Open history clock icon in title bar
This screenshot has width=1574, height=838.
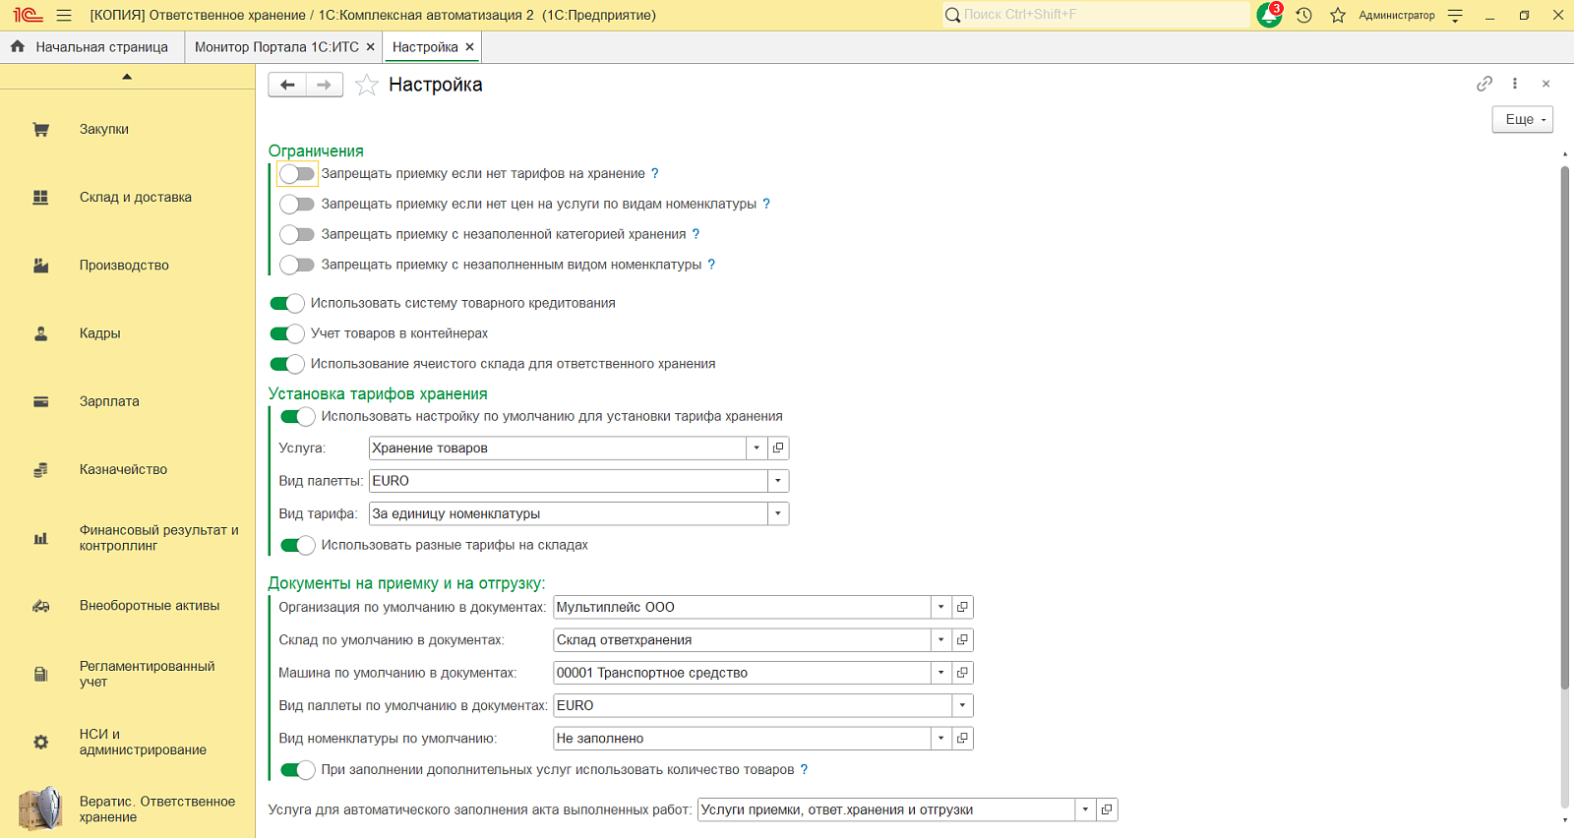(1303, 15)
